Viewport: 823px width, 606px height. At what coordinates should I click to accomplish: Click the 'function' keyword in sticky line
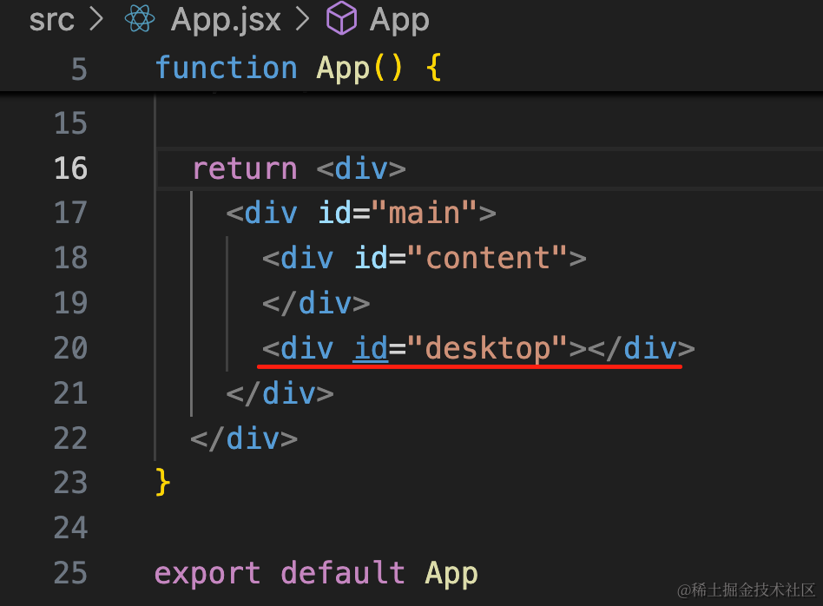tap(227, 69)
